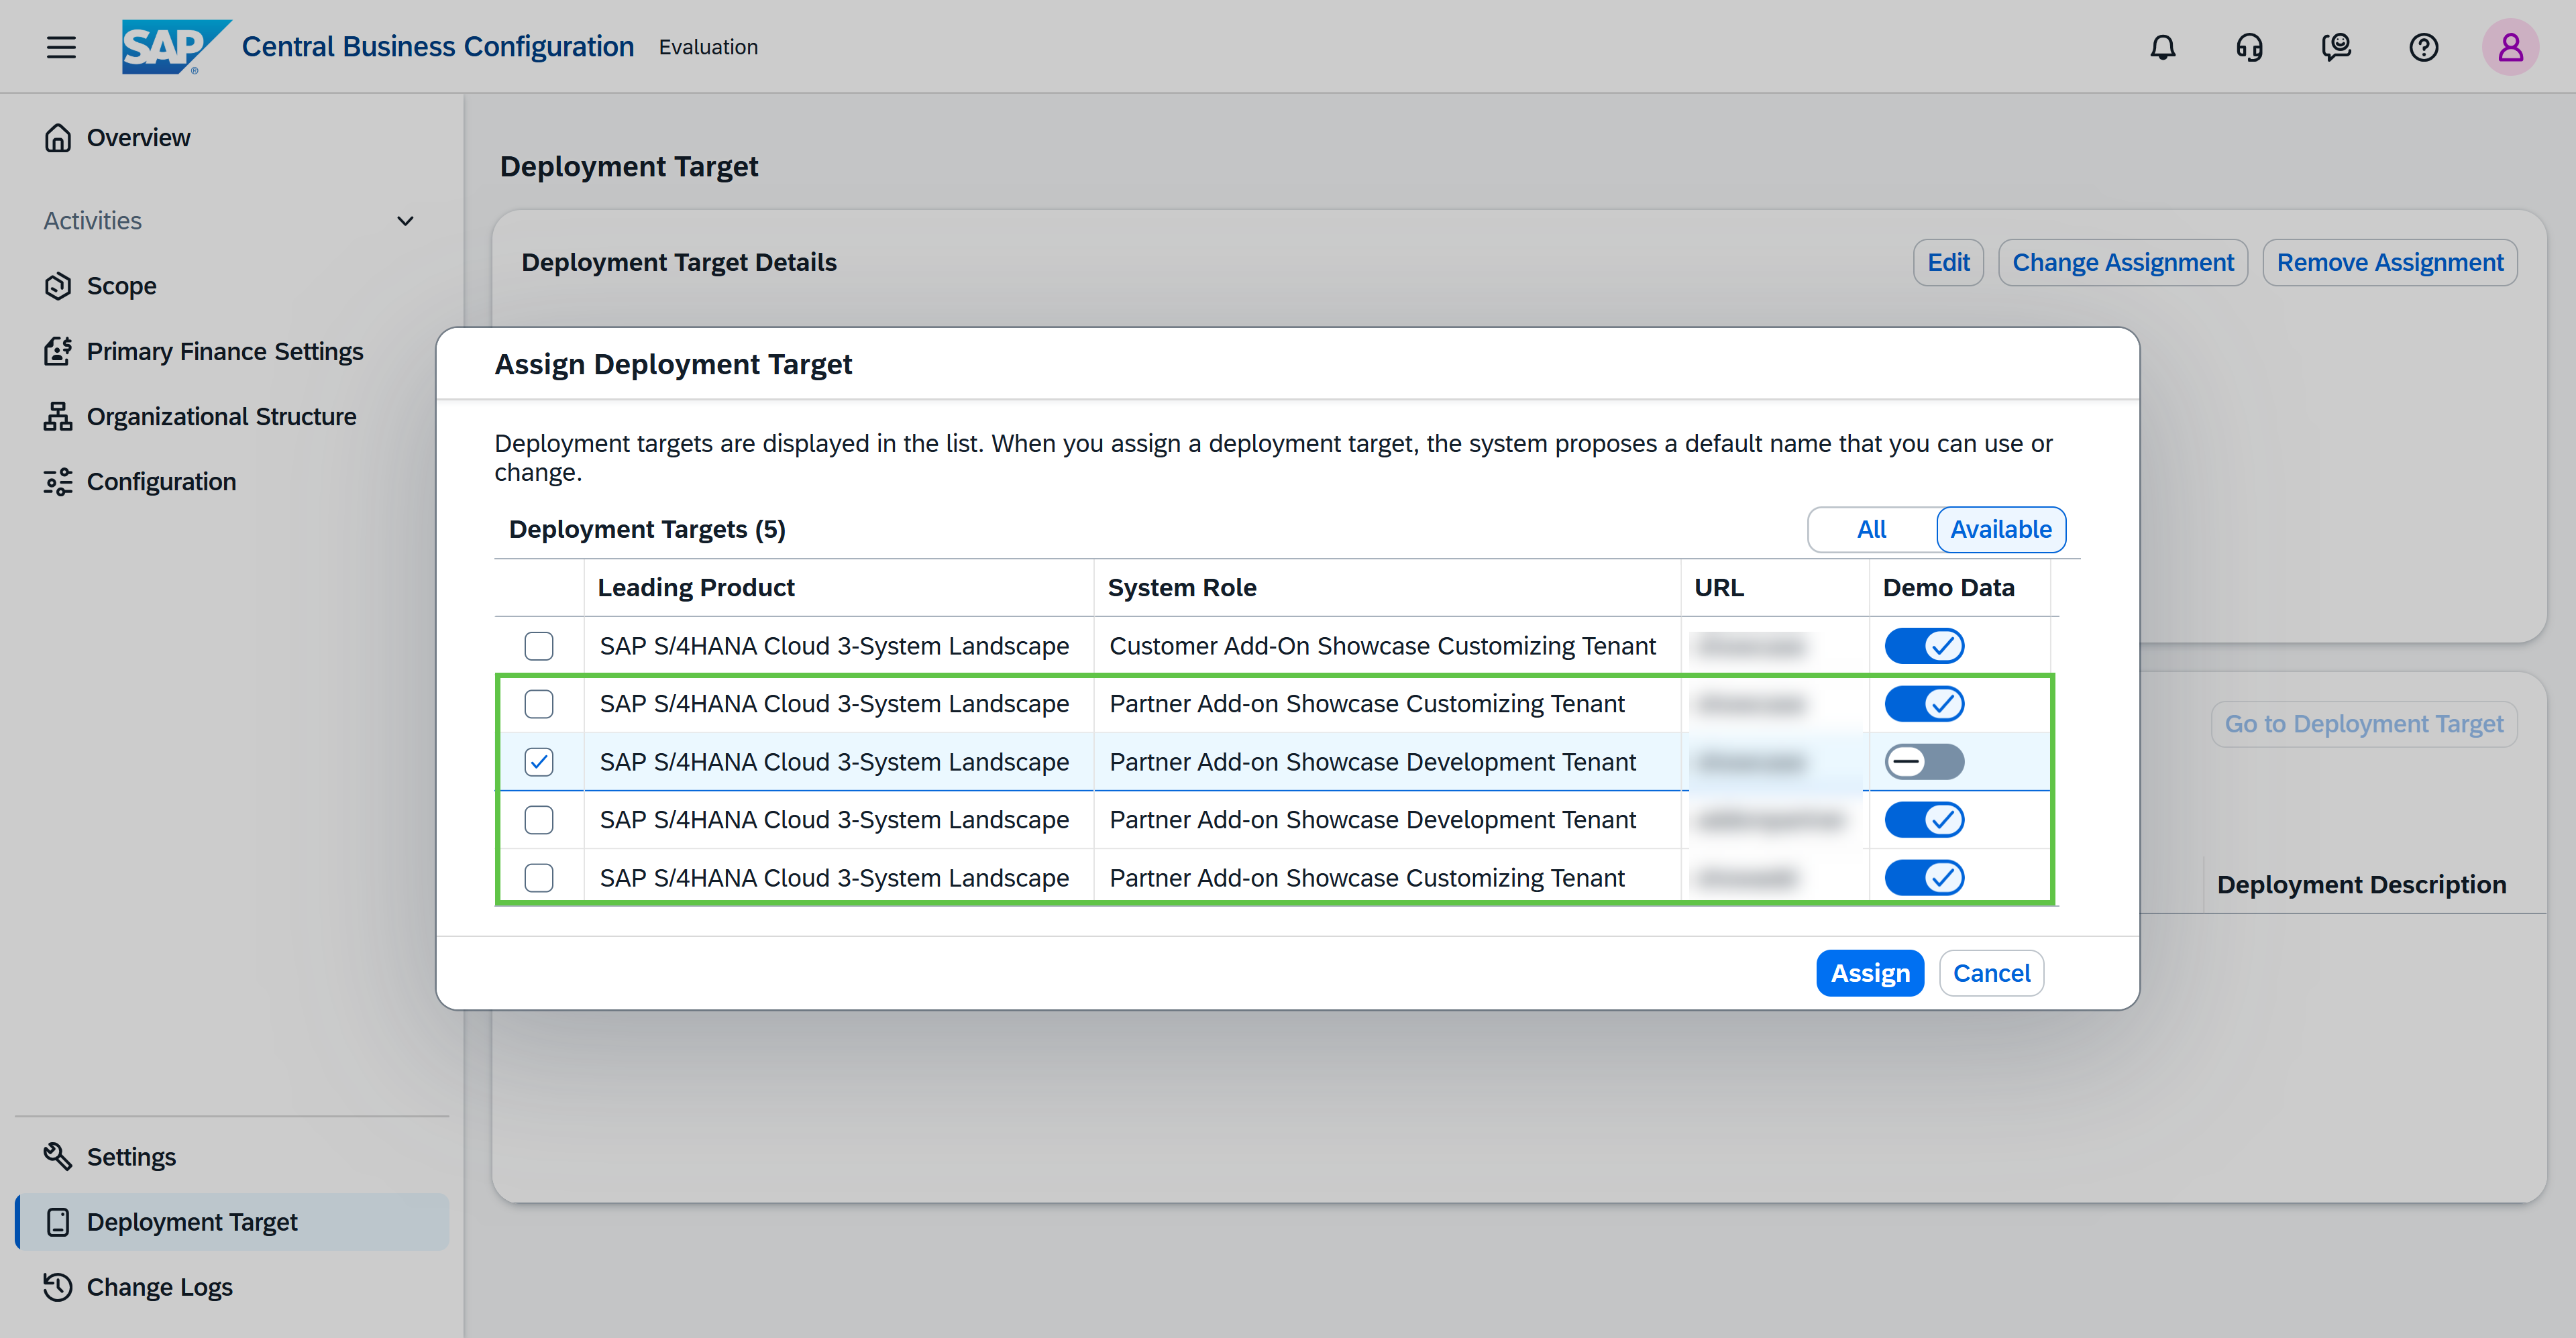This screenshot has width=2576, height=1338.
Task: Select checkbox for second Partner Add-on Development Tenant
Action: (539, 820)
